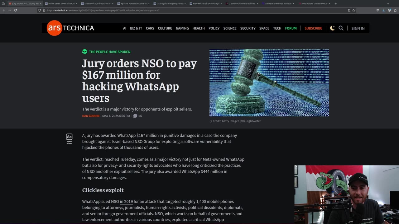Go forward with browser forward arrow
Image resolution: width=399 pixels, height=224 pixels.
9,10
